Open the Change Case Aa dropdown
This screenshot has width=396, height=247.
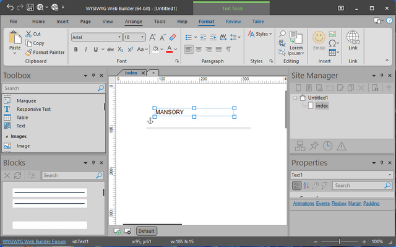[142, 50]
